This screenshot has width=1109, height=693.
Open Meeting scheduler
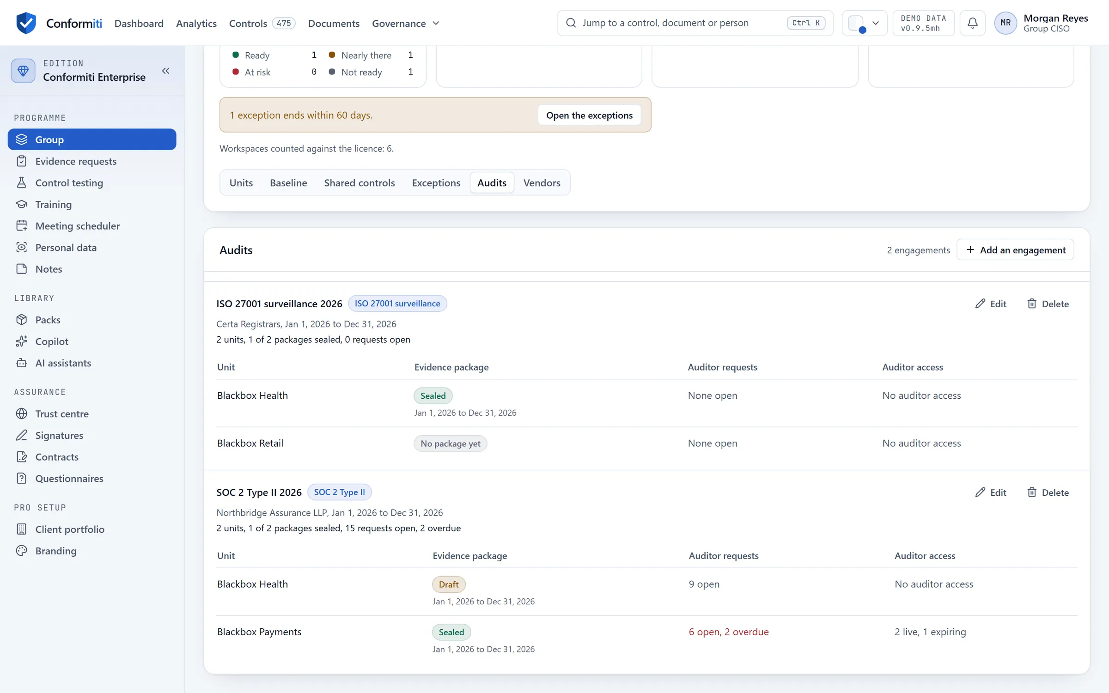click(x=92, y=226)
